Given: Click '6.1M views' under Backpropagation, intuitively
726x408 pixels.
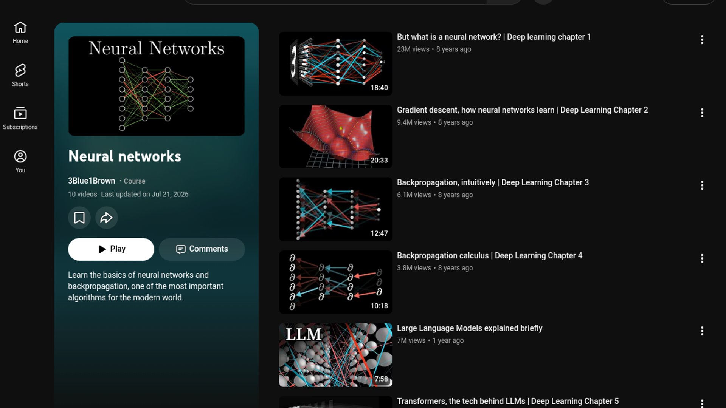Looking at the screenshot, I should [414, 195].
